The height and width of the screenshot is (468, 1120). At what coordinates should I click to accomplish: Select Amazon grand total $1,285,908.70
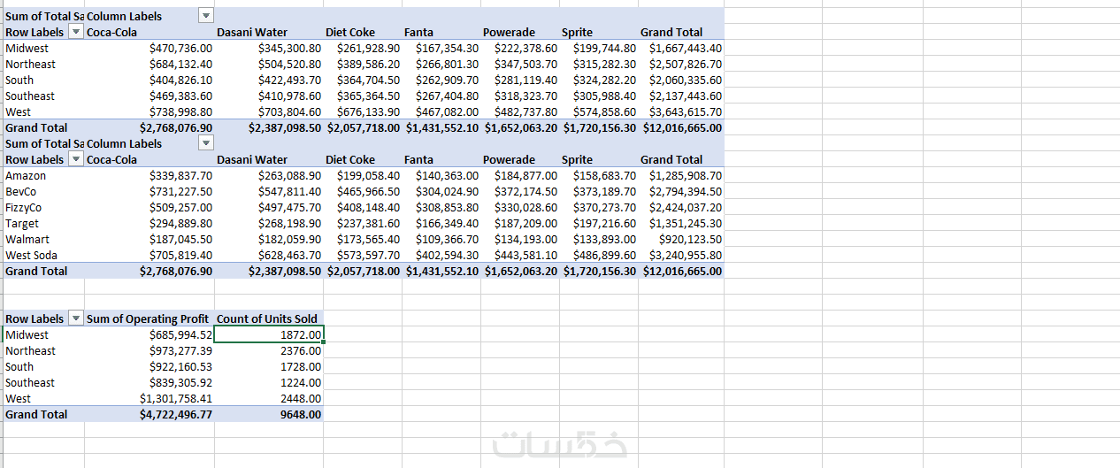coord(685,175)
